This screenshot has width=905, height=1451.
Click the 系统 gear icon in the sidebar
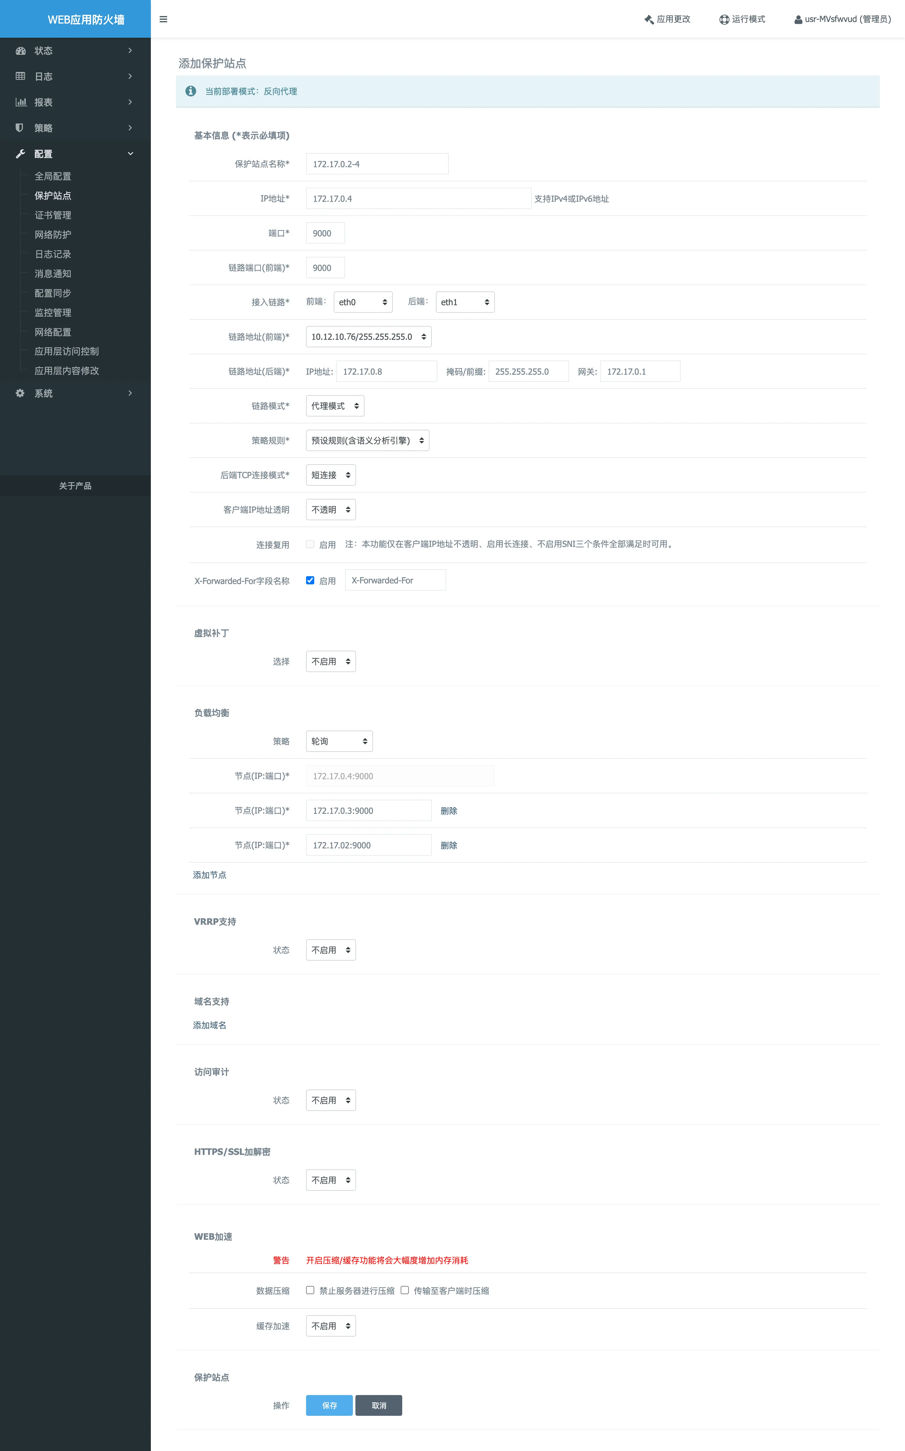20,393
